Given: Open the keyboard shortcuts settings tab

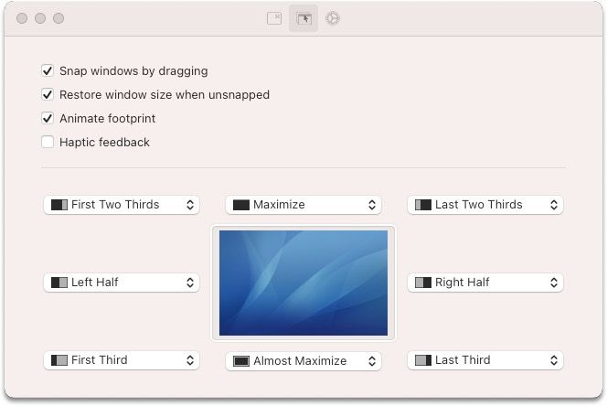Looking at the screenshot, I should coord(274,18).
